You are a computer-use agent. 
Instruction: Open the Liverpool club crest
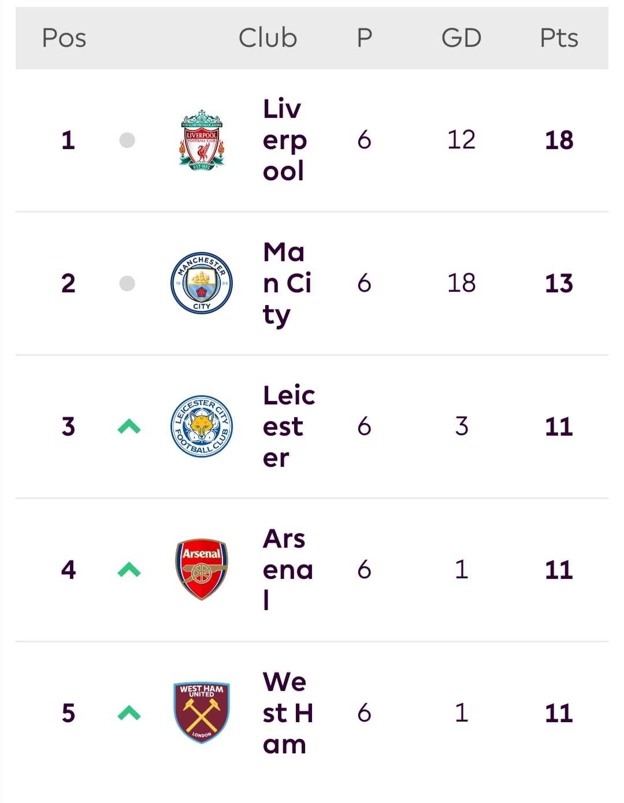(202, 140)
